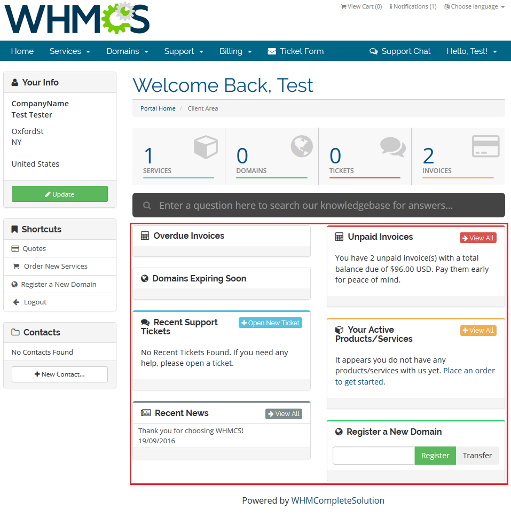Click the credit card icon in Invoices tile
Image resolution: width=511 pixels, height=517 pixels.
point(485,146)
